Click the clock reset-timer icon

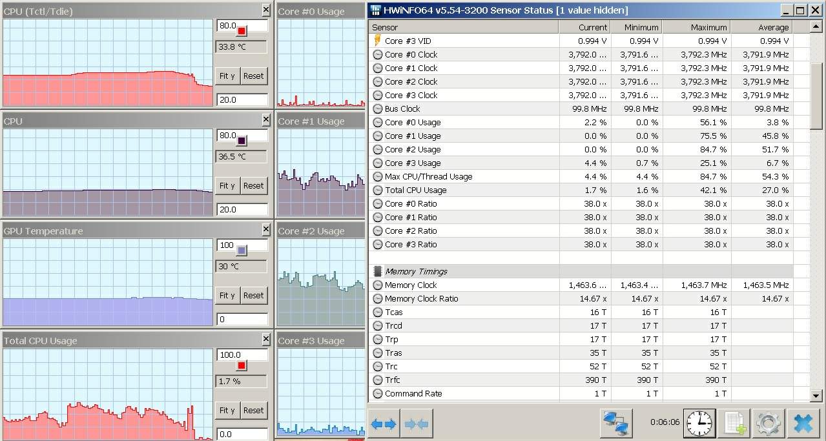coord(699,424)
